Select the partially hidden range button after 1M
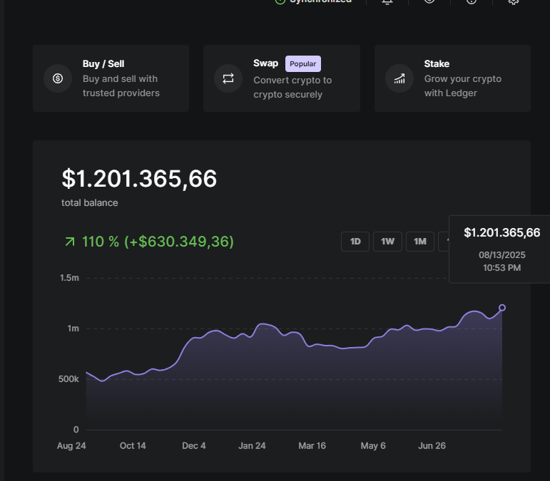The width and height of the screenshot is (550, 481). click(444, 242)
